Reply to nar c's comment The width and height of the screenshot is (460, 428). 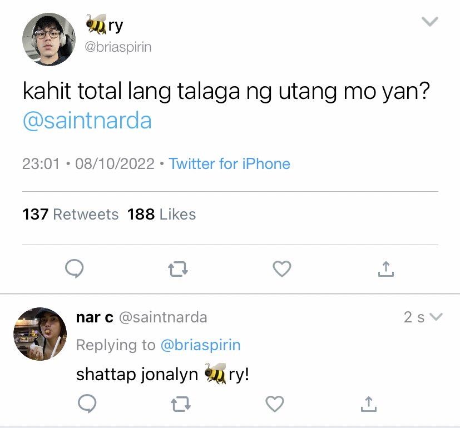click(87, 404)
